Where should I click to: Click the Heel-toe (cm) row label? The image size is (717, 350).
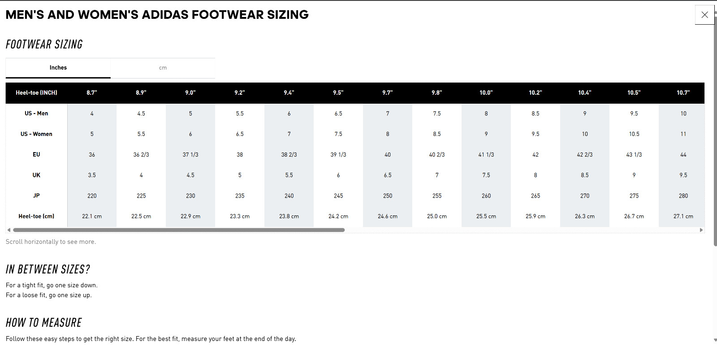(x=37, y=216)
